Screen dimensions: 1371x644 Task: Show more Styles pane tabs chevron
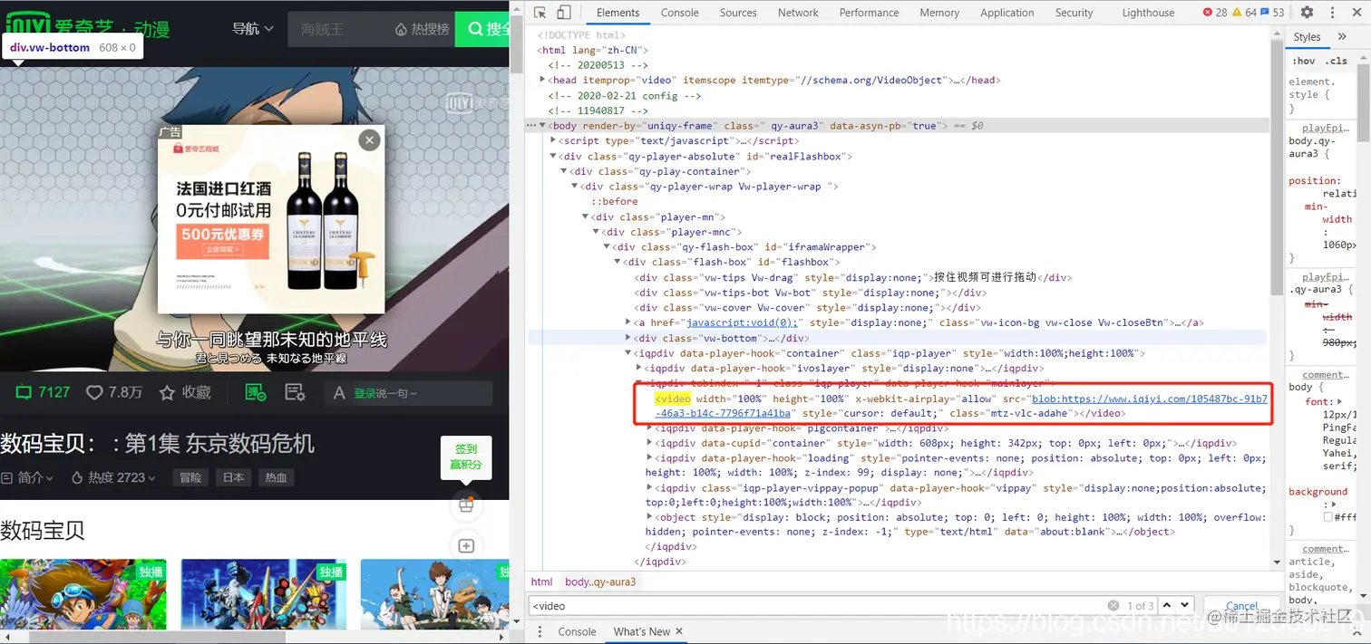point(1342,36)
